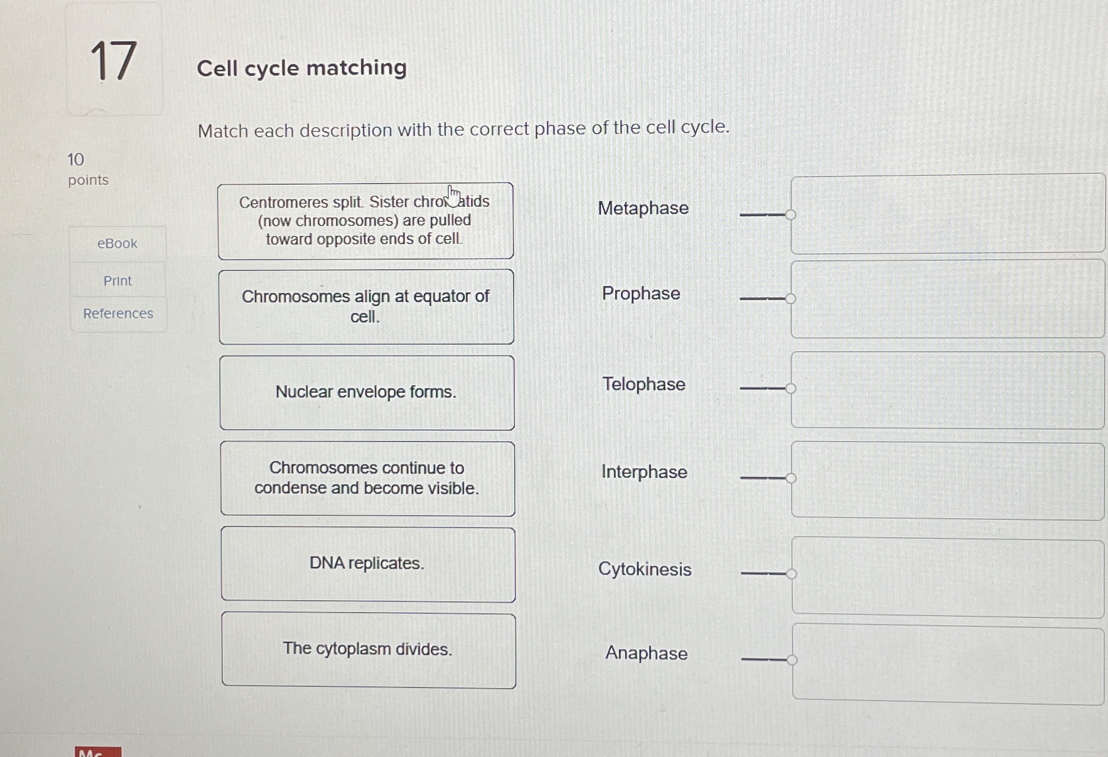Click the Print option
Image resolution: width=1108 pixels, height=757 pixels.
tap(117, 280)
